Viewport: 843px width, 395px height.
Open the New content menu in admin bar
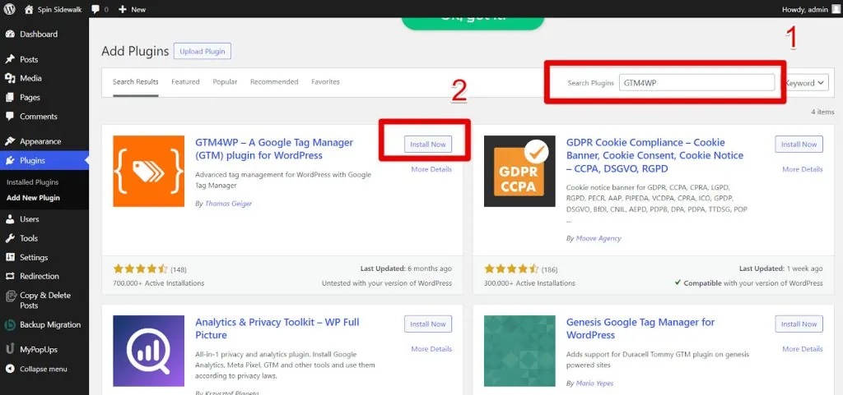[132, 9]
